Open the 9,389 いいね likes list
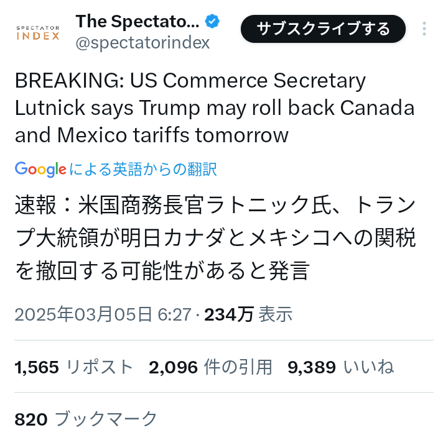This screenshot has height=443, width=448. 340,367
